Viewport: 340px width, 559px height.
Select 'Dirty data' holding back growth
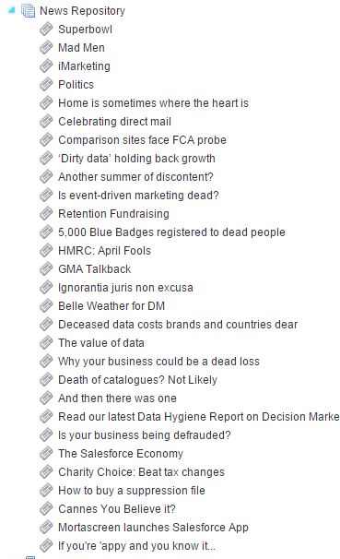136,159
